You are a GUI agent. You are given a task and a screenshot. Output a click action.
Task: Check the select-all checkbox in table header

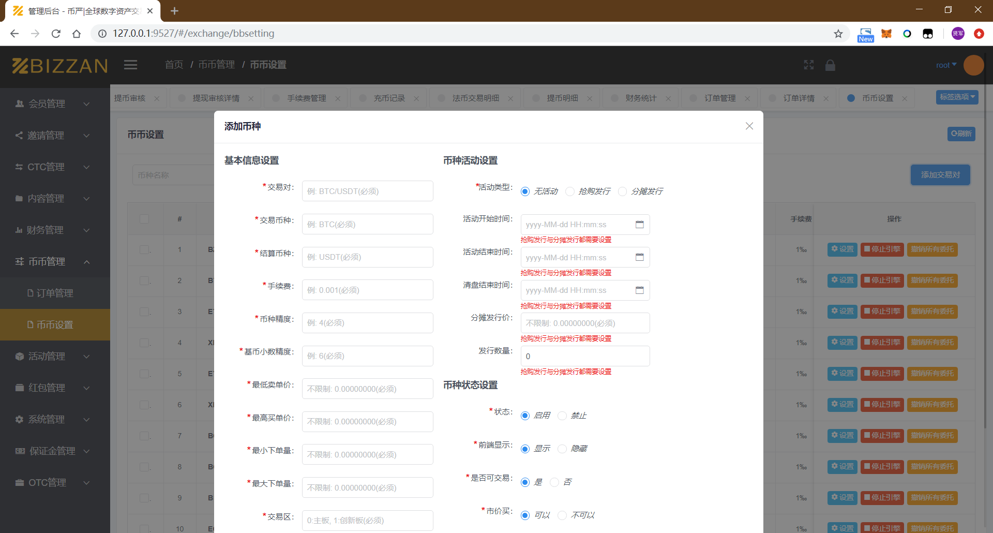tap(145, 219)
